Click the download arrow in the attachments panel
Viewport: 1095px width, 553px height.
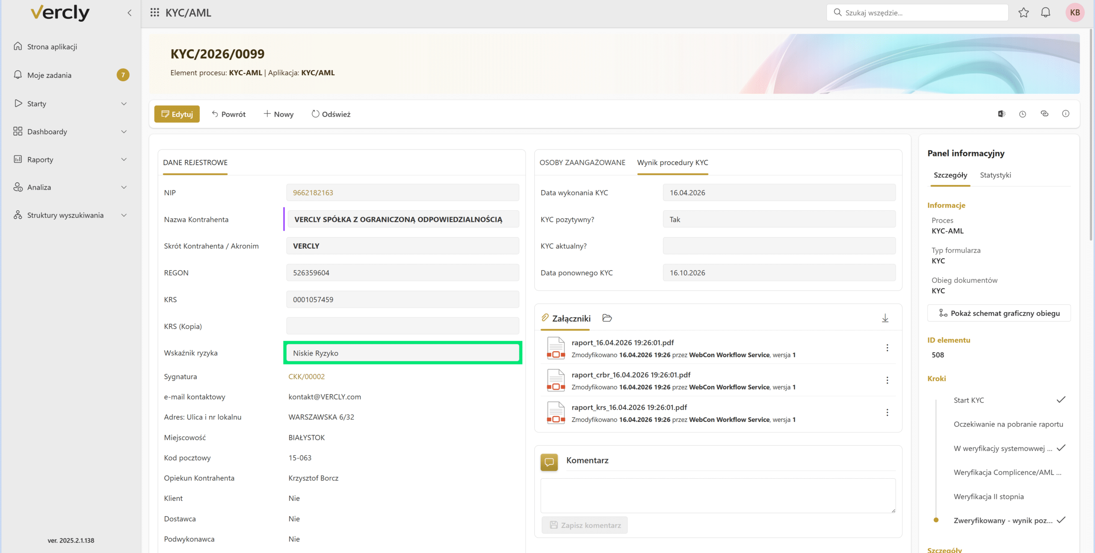885,318
